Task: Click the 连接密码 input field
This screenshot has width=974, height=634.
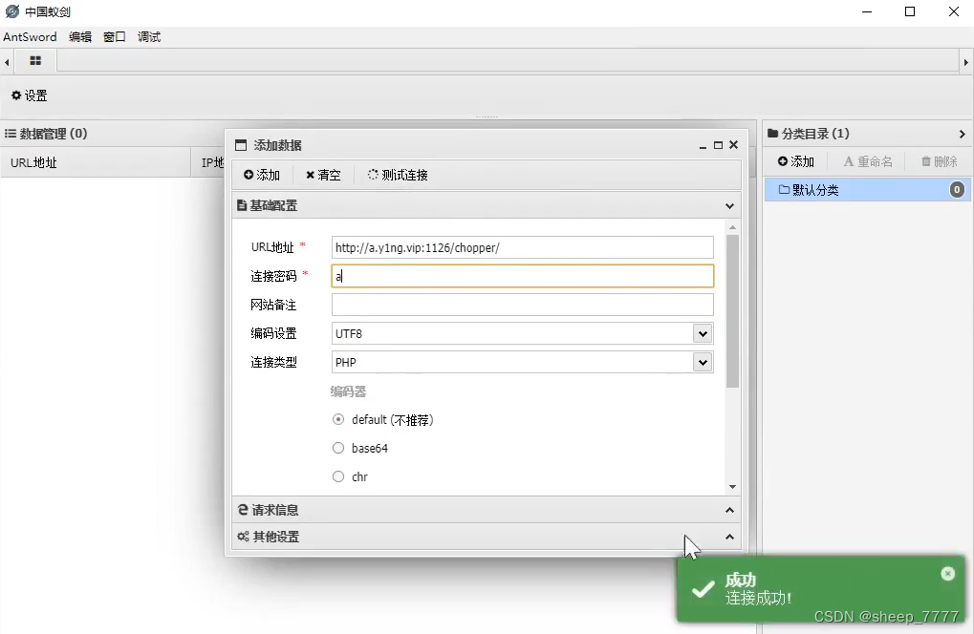Action: click(x=523, y=276)
